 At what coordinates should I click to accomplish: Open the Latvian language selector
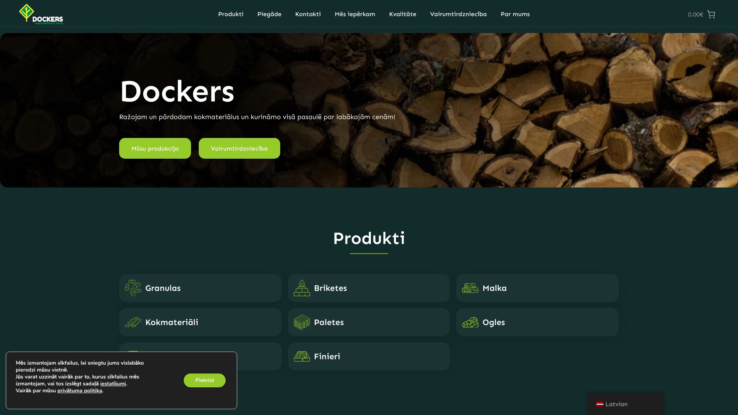pyautogui.click(x=625, y=404)
